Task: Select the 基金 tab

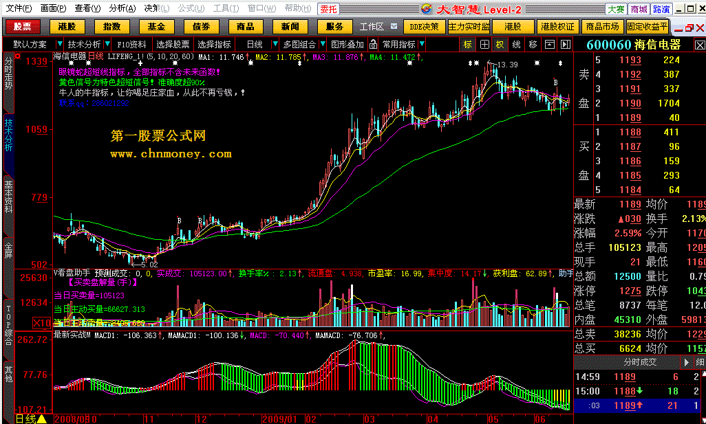Action: point(156,27)
